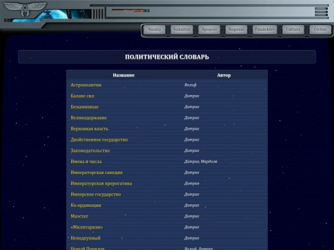Open the Имперское государство entry
Image resolution: width=334 pixels, height=250 pixels.
96,194
